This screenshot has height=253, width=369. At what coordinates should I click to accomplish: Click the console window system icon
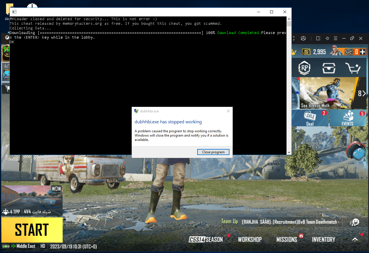[14, 12]
